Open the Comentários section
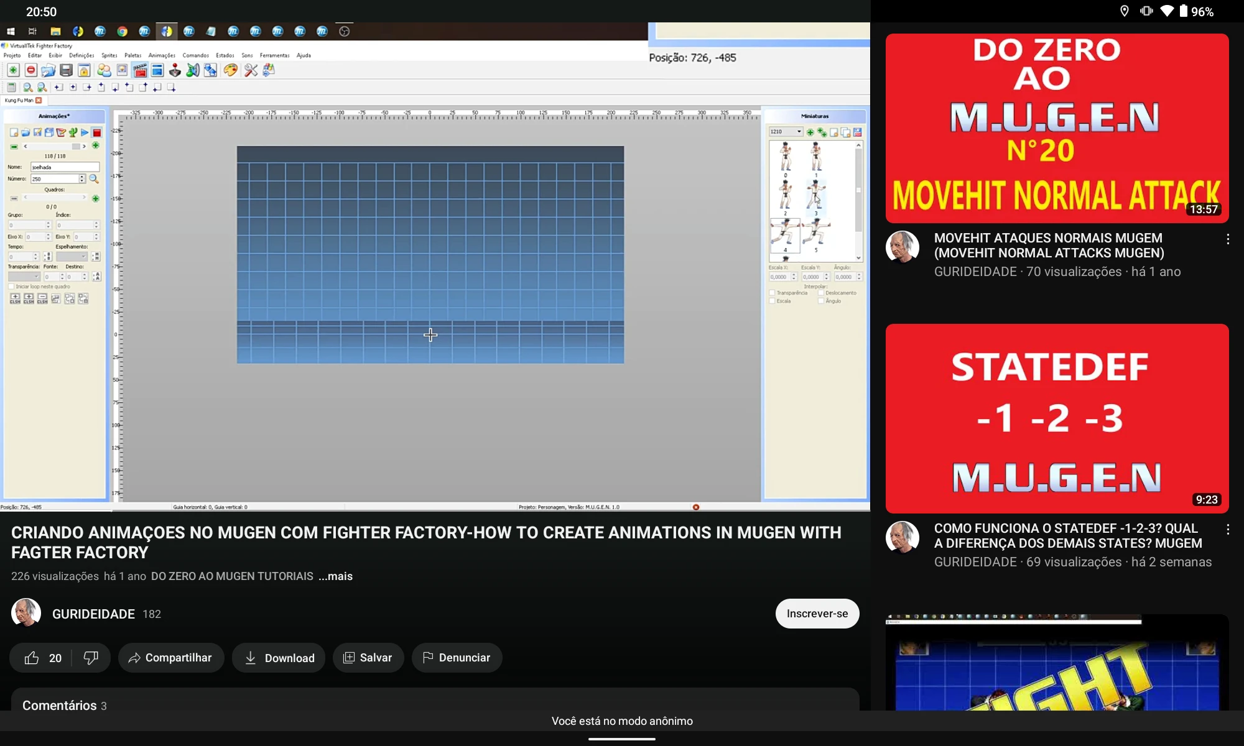The image size is (1244, 746). coord(435,700)
